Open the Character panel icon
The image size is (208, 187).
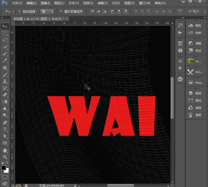click(x=180, y=61)
